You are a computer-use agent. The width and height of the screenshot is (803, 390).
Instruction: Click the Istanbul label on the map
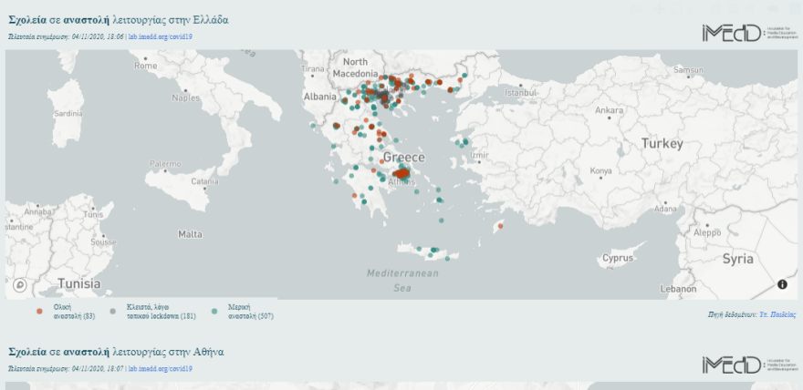(x=522, y=92)
